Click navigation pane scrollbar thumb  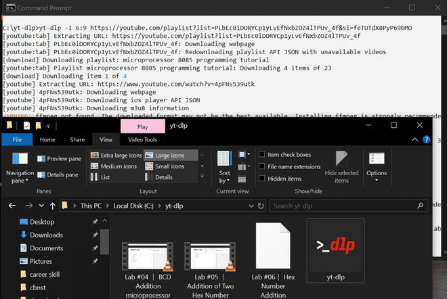[x=104, y=241]
